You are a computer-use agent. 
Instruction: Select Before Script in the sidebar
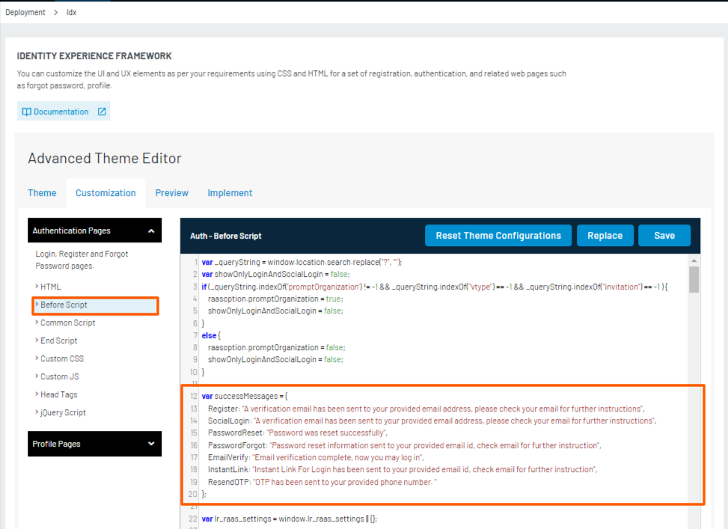pyautogui.click(x=64, y=305)
